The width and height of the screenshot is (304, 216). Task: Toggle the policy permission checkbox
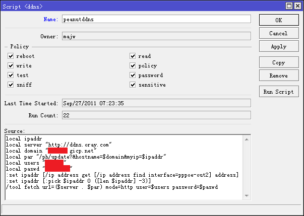(133, 66)
